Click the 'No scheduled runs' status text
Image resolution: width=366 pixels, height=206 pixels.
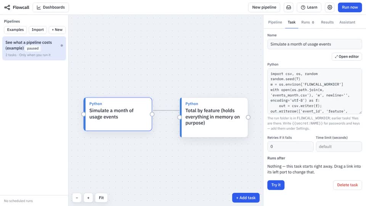[18, 201]
